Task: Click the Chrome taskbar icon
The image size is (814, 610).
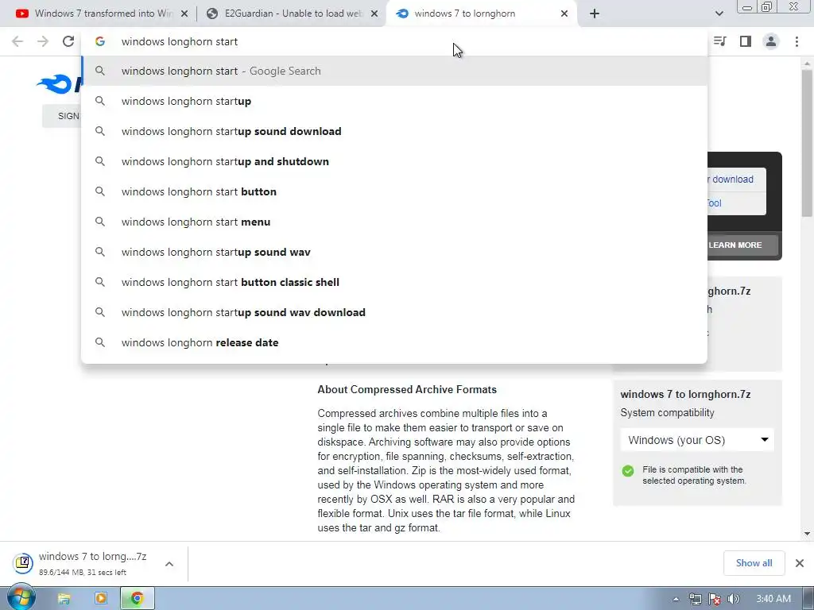Action: [x=137, y=599]
